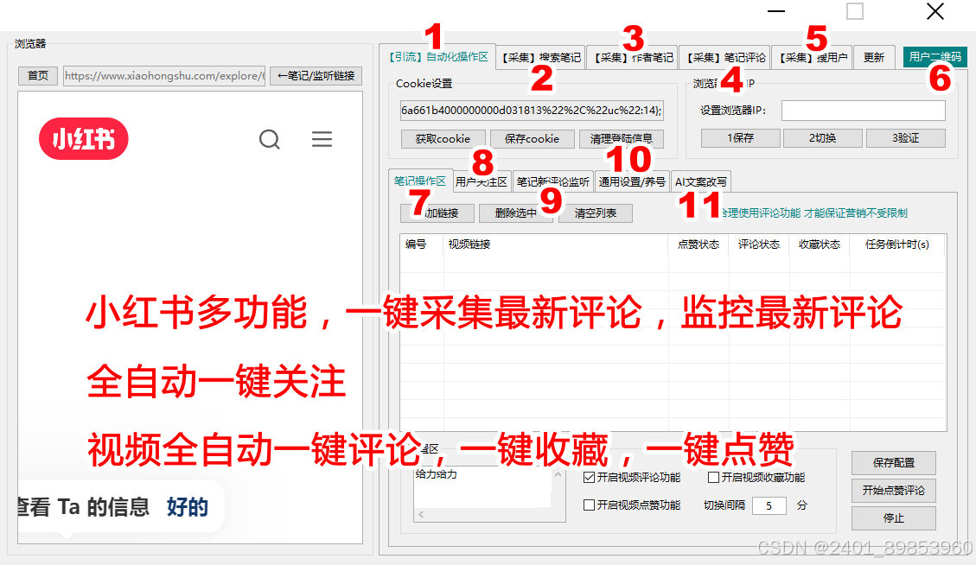The image size is (976, 565).
Task: Click the 首页 home button
Action: click(38, 76)
